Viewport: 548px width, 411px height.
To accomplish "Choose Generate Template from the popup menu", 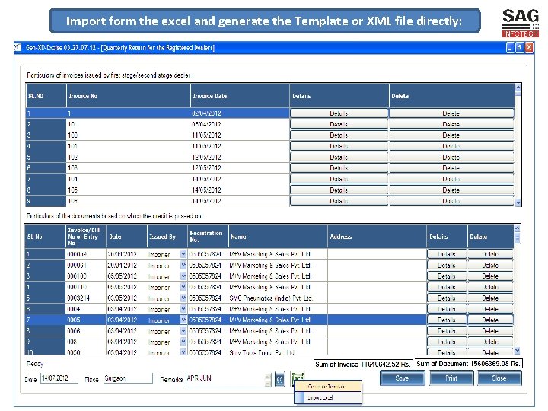I will pyautogui.click(x=327, y=387).
